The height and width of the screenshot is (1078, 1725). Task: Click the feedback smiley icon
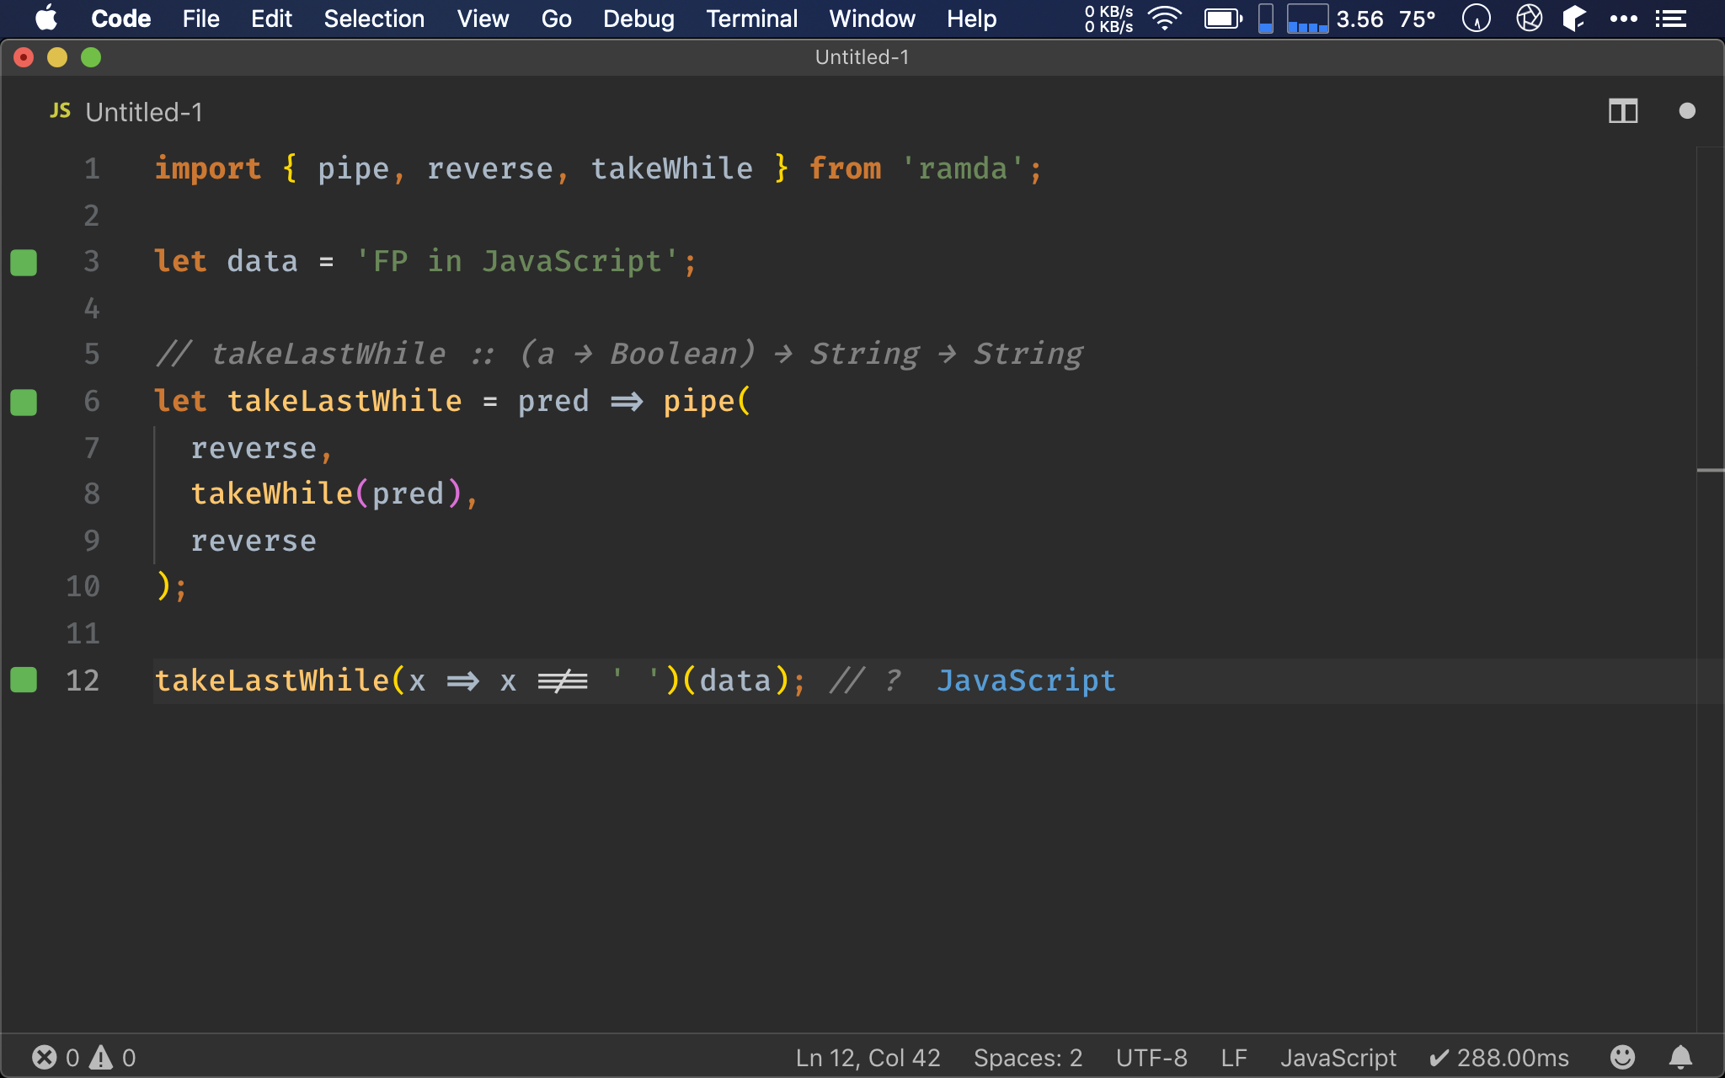pos(1622,1057)
